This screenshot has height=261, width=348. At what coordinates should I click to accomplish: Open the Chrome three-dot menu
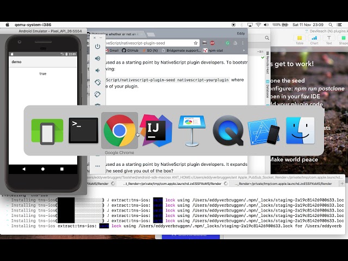[243, 43]
